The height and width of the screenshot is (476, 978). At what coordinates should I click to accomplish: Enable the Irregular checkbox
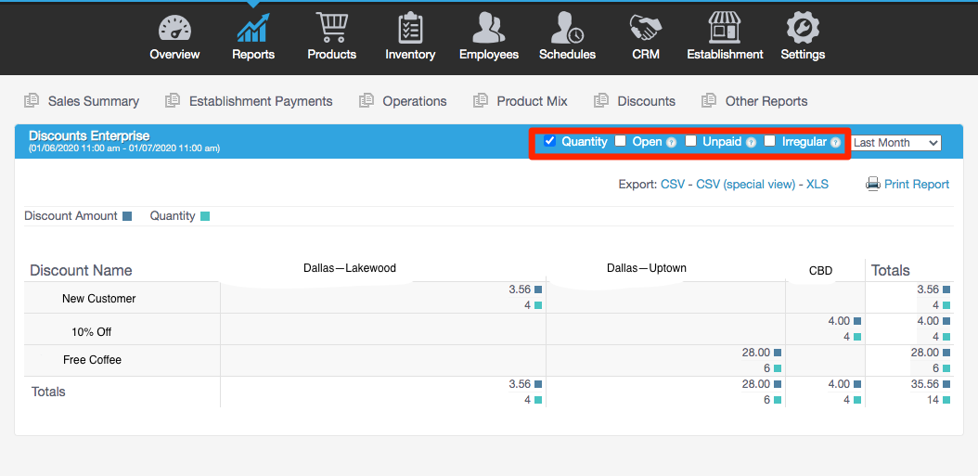pyautogui.click(x=769, y=141)
